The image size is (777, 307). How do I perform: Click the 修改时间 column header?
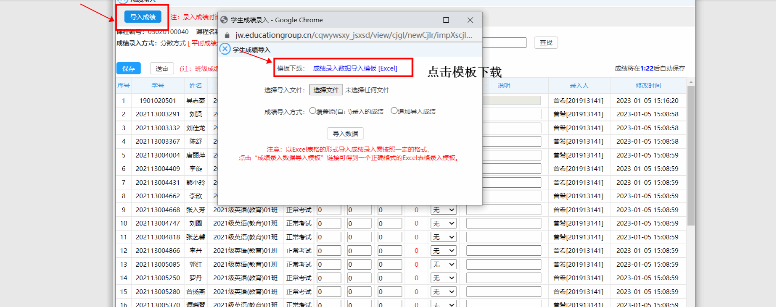[648, 86]
